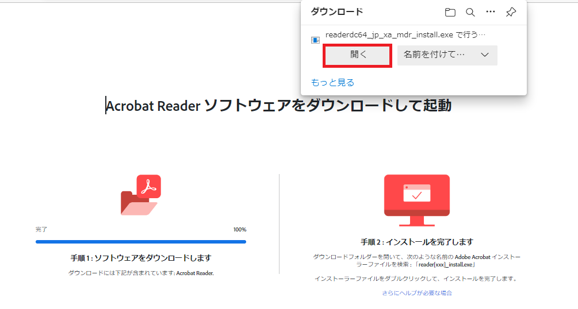Click the Acrobat Reader page main heading

pos(279,106)
